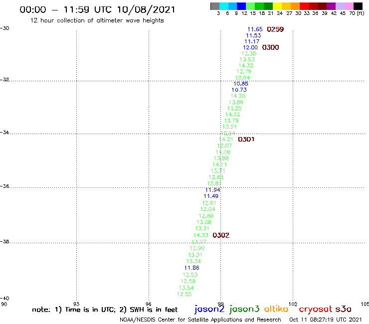Click the wave height value 14.20
369x324 pixels.
[238, 96]
